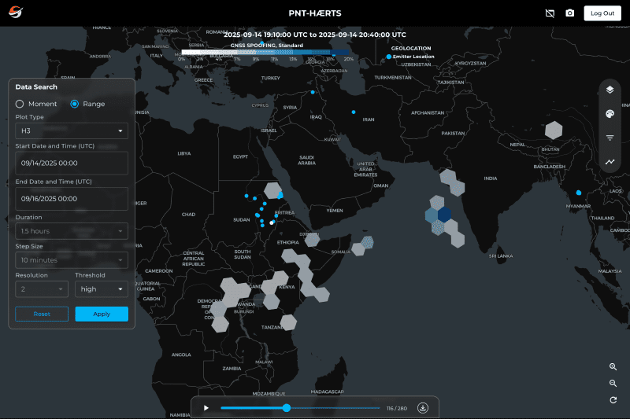Image resolution: width=630 pixels, height=419 pixels.
Task: Open the map layers icon
Action: [610, 90]
